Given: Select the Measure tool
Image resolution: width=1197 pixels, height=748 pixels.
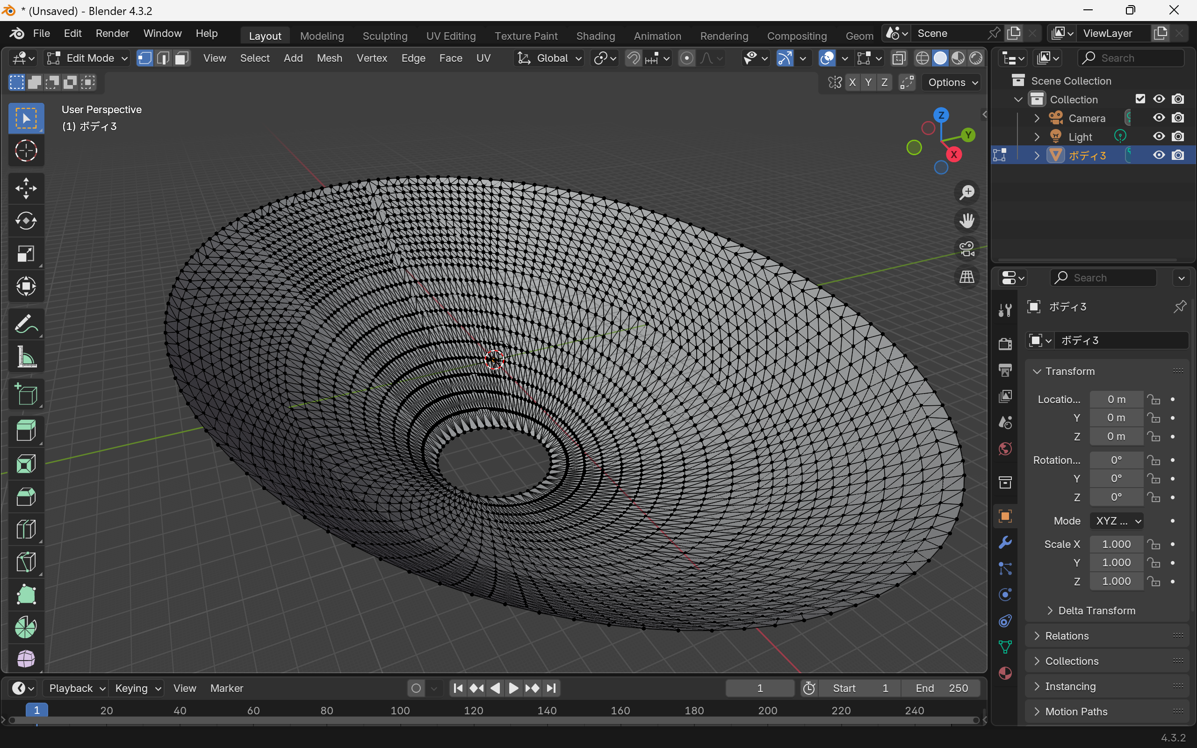Looking at the screenshot, I should [26, 357].
